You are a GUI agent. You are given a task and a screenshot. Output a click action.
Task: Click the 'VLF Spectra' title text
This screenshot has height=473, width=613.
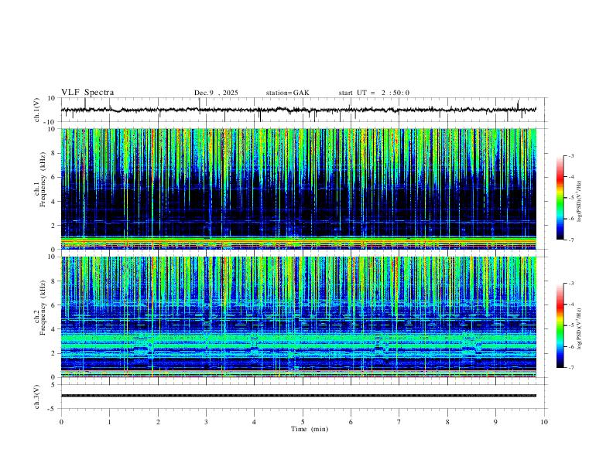[87, 93]
